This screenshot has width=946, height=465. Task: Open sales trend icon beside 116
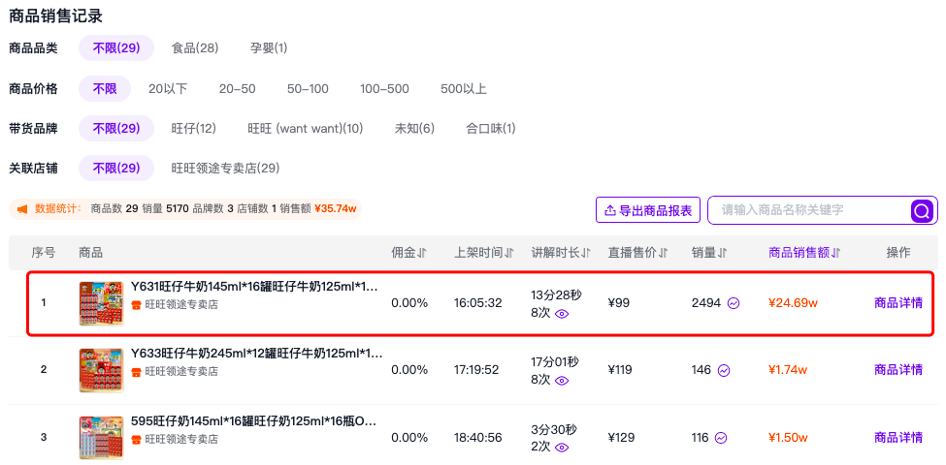[721, 438]
